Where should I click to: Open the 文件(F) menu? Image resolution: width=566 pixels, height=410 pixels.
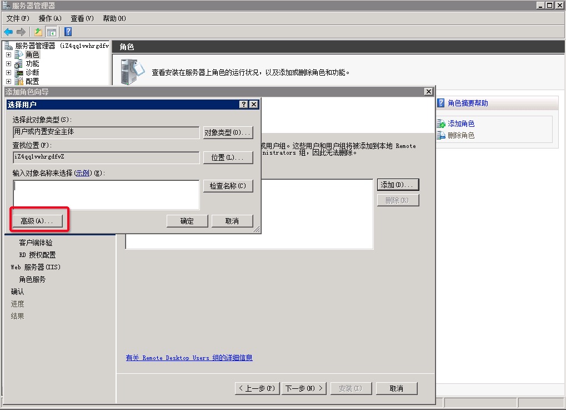coord(18,18)
